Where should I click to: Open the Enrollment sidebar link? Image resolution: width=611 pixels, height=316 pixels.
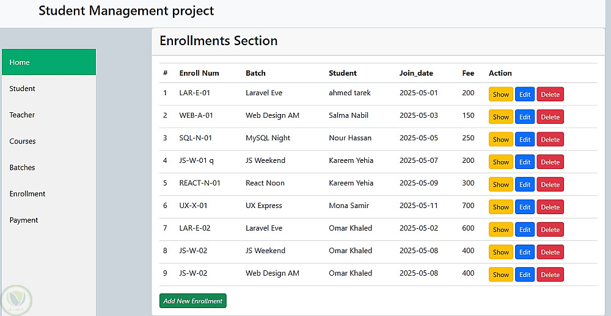[27, 193]
